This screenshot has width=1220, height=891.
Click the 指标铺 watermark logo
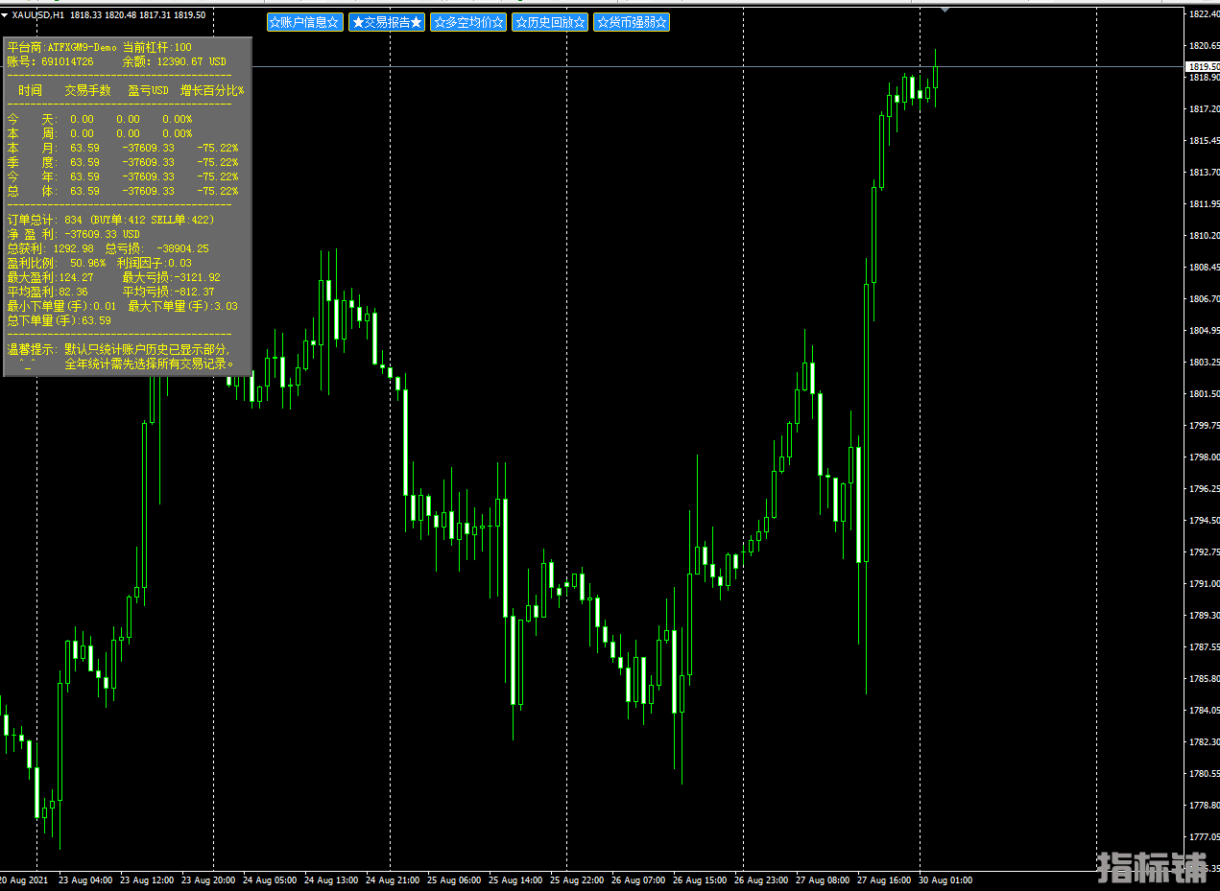1152,866
